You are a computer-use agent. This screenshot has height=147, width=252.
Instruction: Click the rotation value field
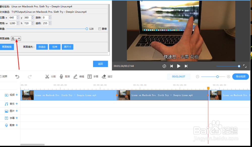click(45, 18)
